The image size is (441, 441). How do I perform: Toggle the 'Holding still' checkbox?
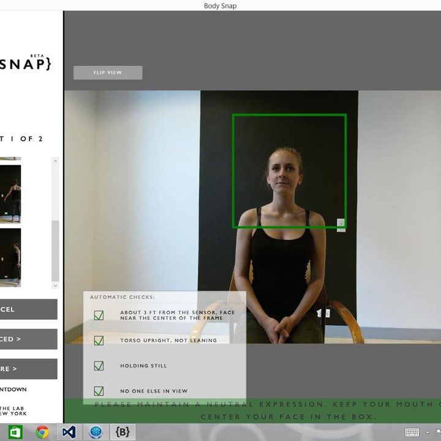click(99, 366)
